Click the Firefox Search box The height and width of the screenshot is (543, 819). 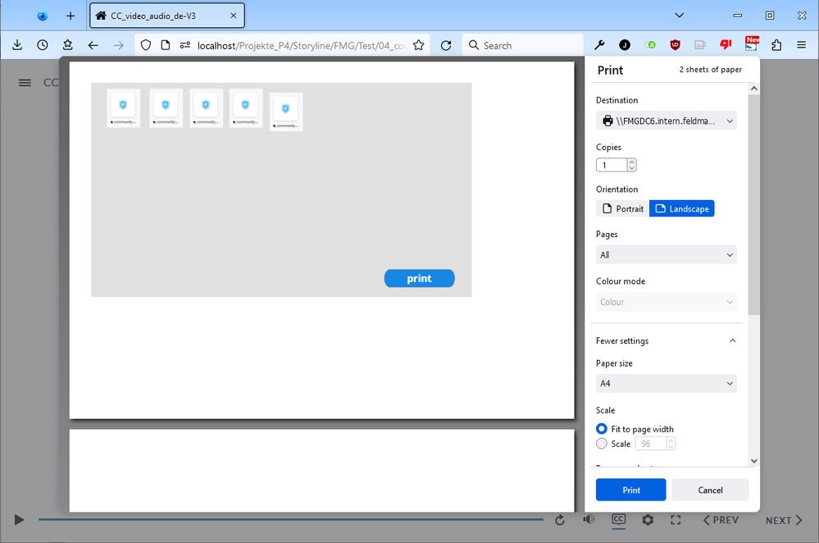coord(522,45)
